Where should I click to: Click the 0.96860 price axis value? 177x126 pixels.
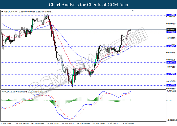[x=171, y=88]
